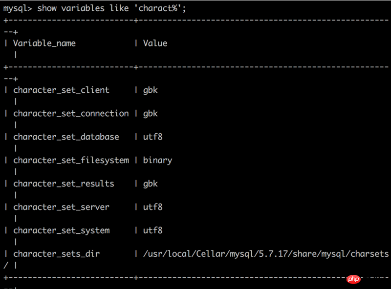391x289 pixels.
Task: Click gbk value for character_set_connection
Action: [151, 114]
